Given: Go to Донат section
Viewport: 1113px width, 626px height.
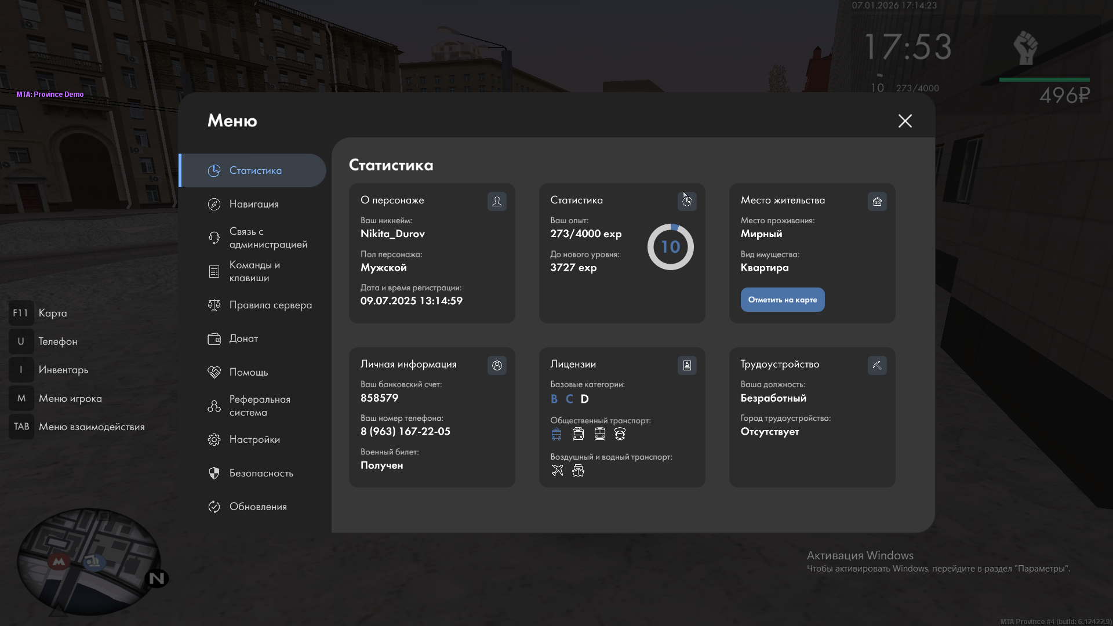Looking at the screenshot, I should coord(243,339).
